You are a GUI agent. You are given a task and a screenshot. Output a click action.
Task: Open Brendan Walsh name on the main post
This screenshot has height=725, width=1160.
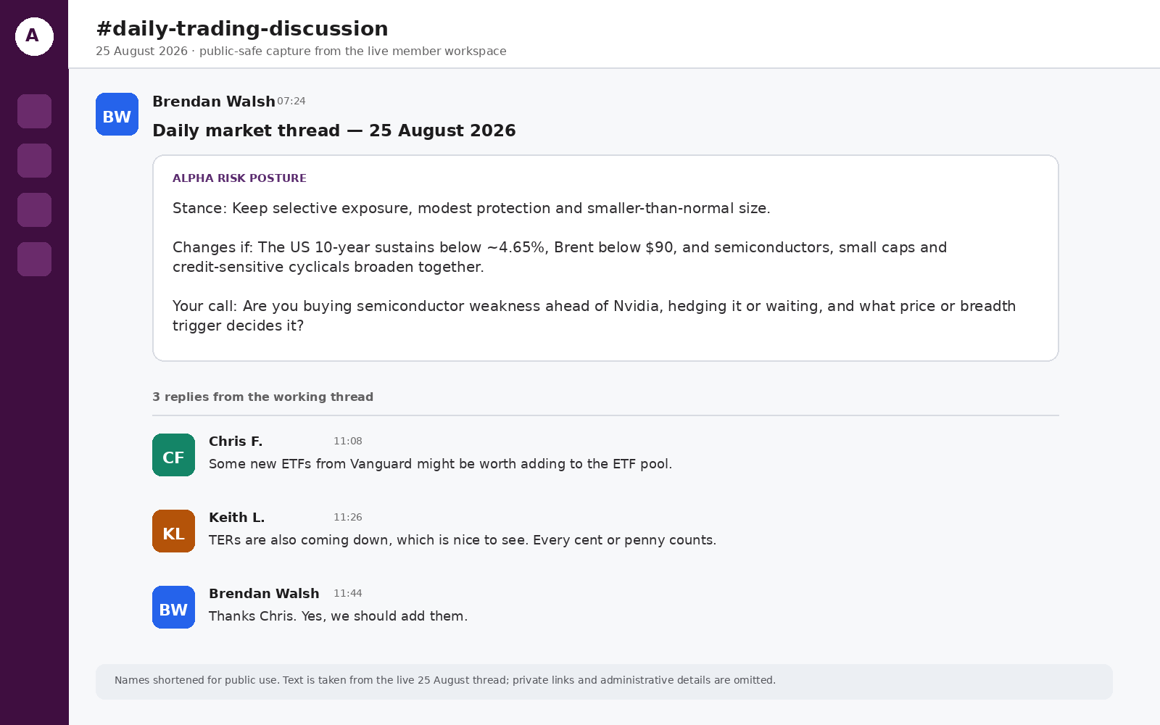pos(214,101)
